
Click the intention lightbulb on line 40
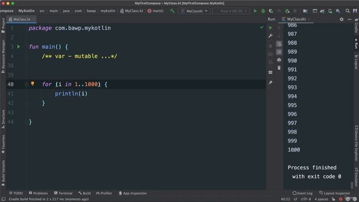33,84
